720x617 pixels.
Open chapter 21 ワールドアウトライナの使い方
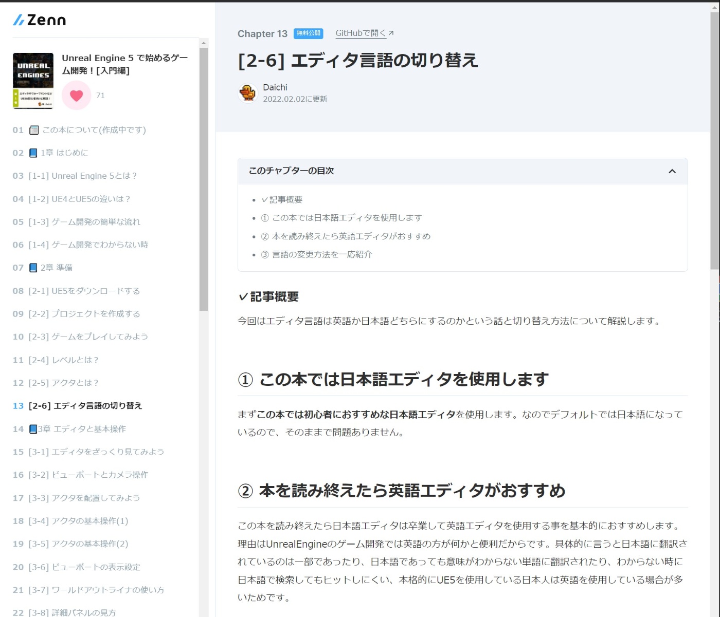pos(88,590)
